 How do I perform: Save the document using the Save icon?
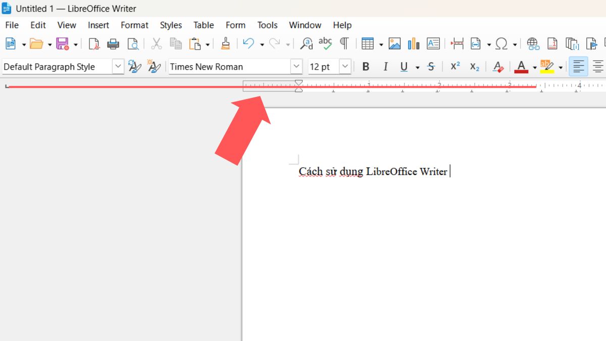[63, 44]
